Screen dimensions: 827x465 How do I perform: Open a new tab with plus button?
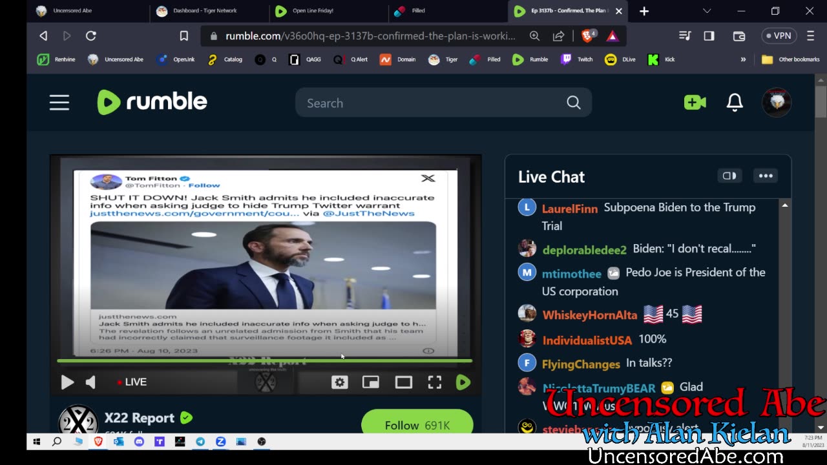coord(644,11)
